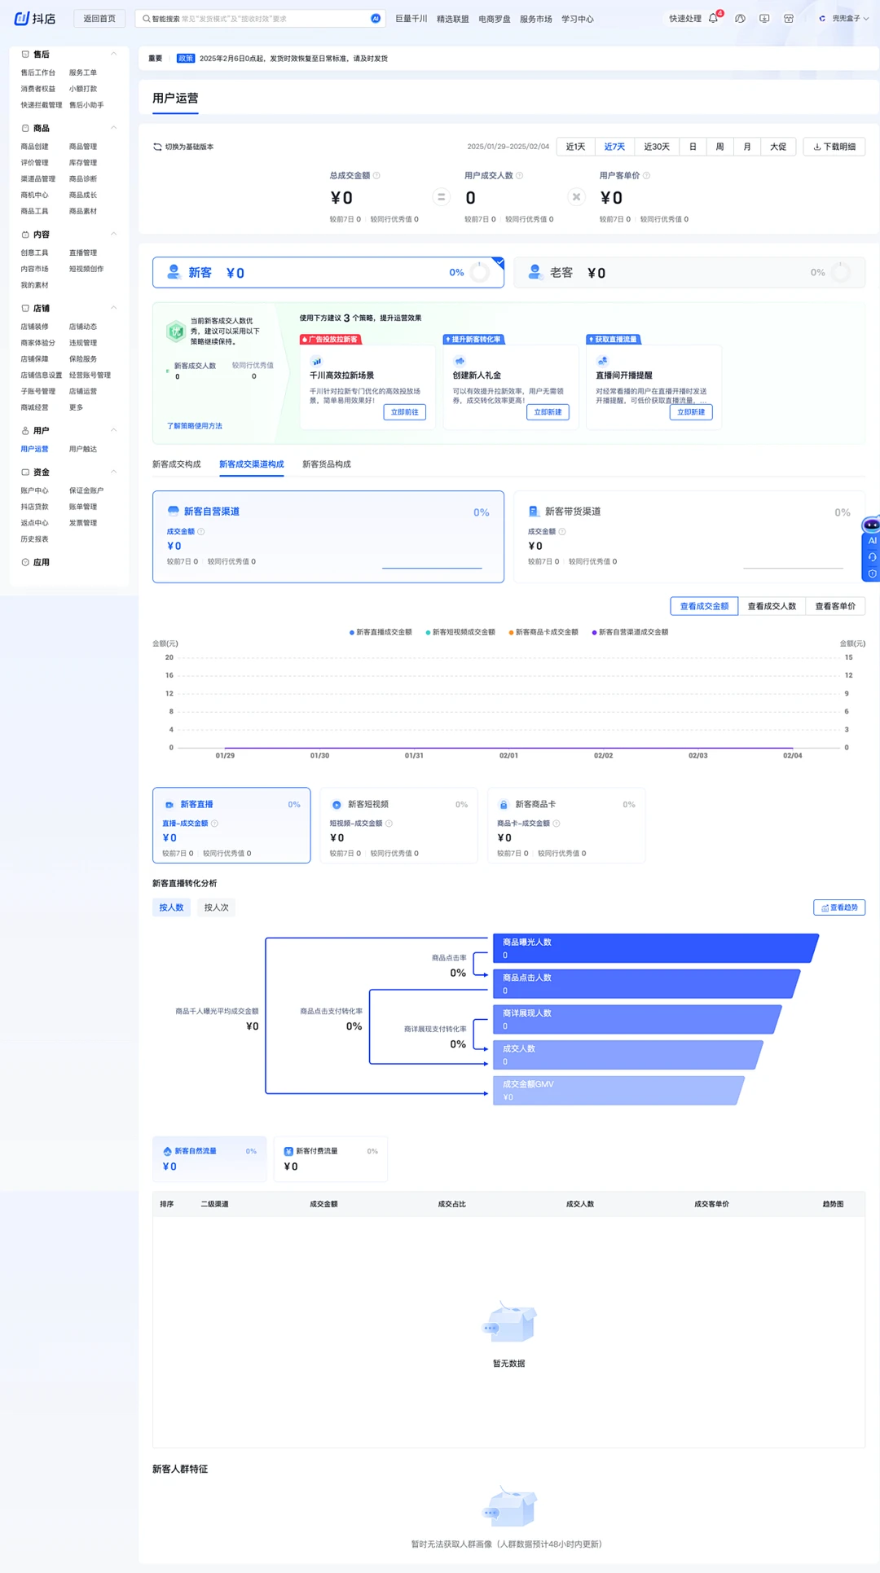
Task: Click info icon next to 用户客单价
Action: pyautogui.click(x=646, y=175)
